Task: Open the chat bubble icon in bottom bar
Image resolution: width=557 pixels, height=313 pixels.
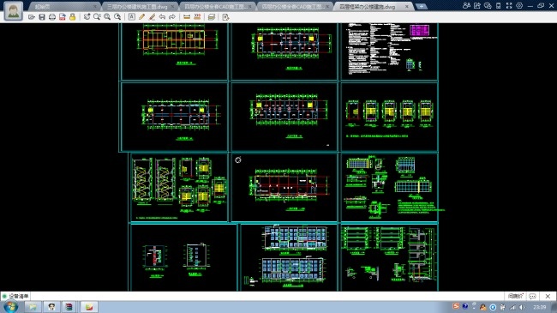Action: [532, 296]
